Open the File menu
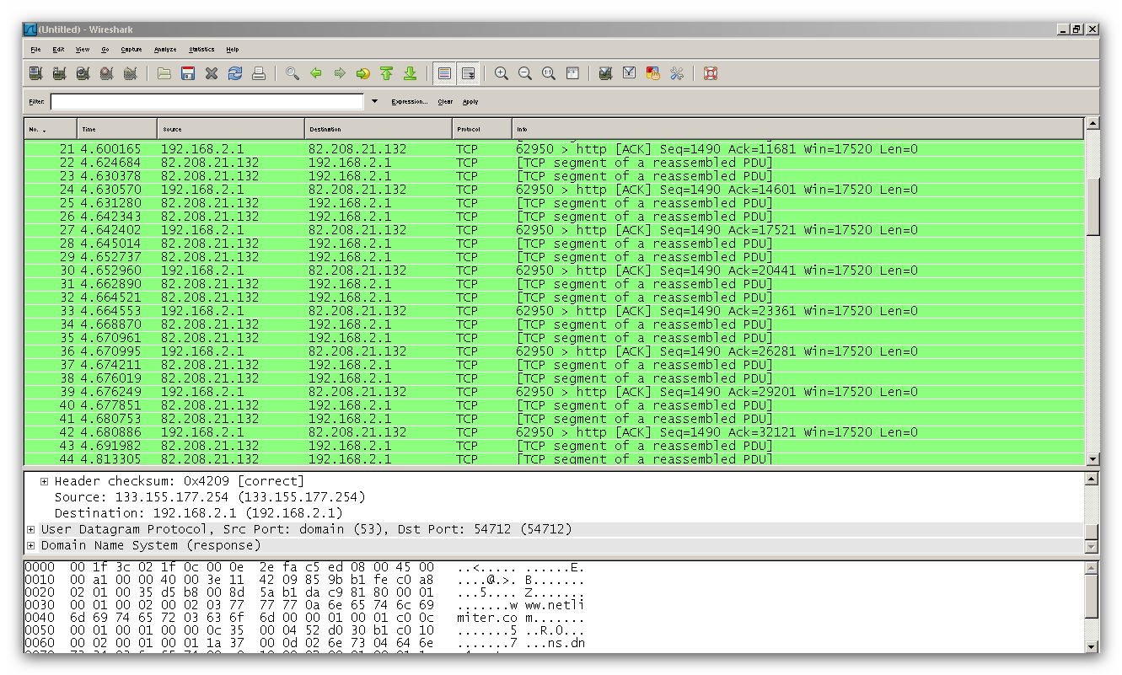 click(x=35, y=50)
